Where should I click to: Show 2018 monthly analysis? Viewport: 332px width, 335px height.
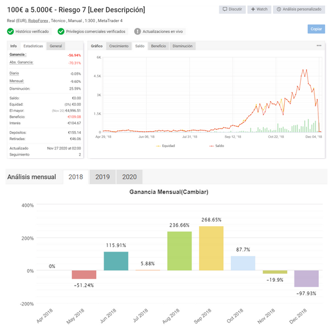coord(76,177)
